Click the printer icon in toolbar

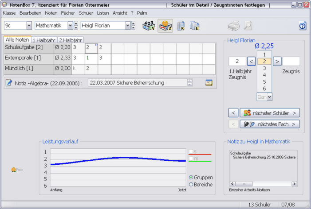[233, 26]
